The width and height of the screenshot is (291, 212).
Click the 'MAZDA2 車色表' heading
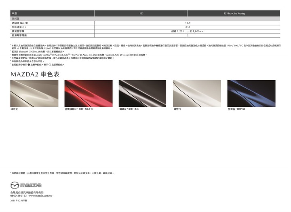[35, 74]
